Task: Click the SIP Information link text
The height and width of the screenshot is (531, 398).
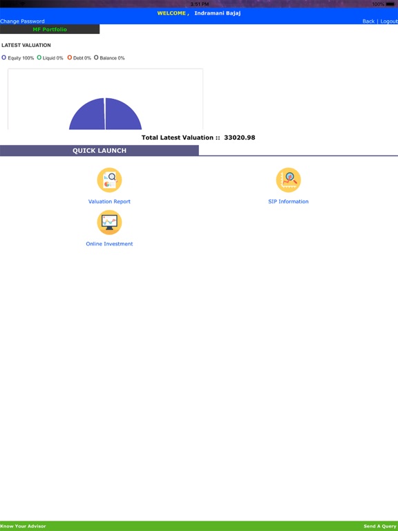Action: (x=288, y=201)
